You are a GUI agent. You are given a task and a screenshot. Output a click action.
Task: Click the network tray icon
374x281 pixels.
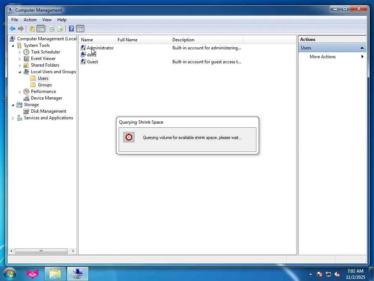pos(328,274)
